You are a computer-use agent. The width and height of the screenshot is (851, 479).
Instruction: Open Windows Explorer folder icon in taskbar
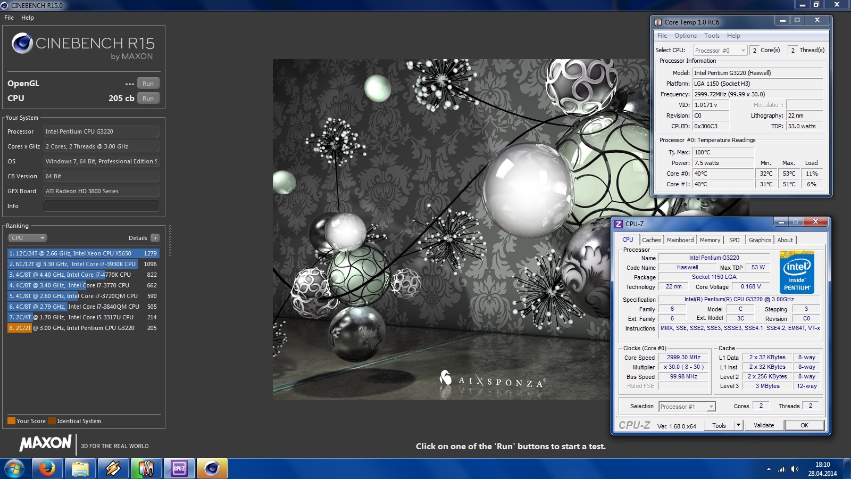[x=80, y=469]
